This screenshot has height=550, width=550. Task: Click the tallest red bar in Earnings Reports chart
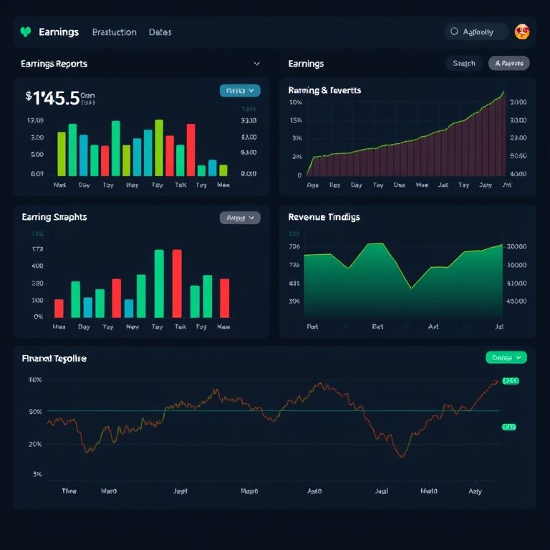[191, 149]
